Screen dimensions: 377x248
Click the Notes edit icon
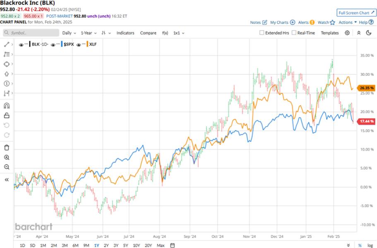(265, 22)
